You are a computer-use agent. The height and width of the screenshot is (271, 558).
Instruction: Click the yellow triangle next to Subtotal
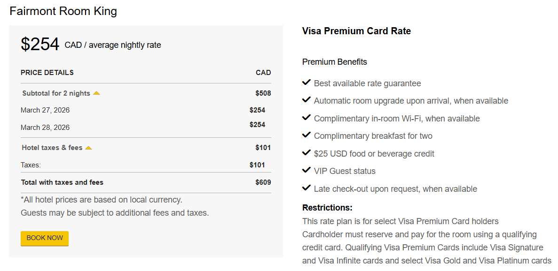96,93
